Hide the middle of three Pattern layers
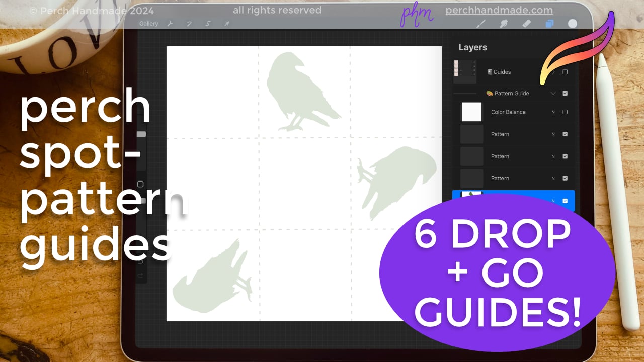This screenshot has height=362, width=644. click(565, 156)
